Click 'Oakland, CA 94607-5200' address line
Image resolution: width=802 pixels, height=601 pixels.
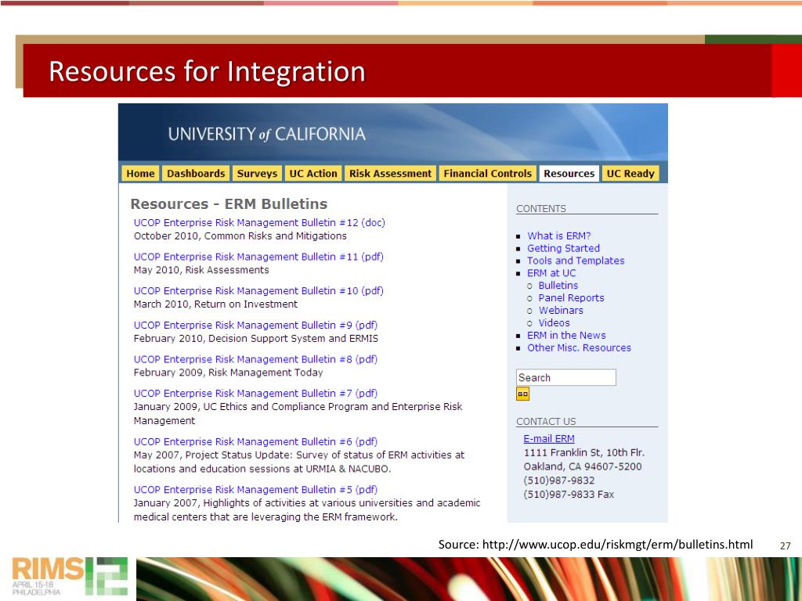coord(582,466)
